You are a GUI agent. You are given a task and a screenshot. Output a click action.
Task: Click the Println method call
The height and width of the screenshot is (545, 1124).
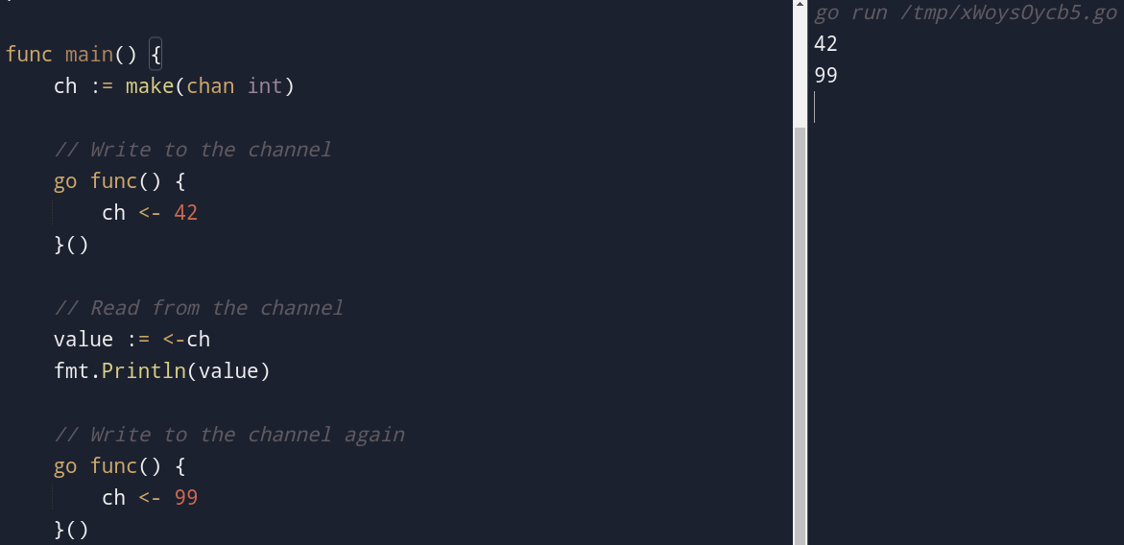[x=143, y=370]
